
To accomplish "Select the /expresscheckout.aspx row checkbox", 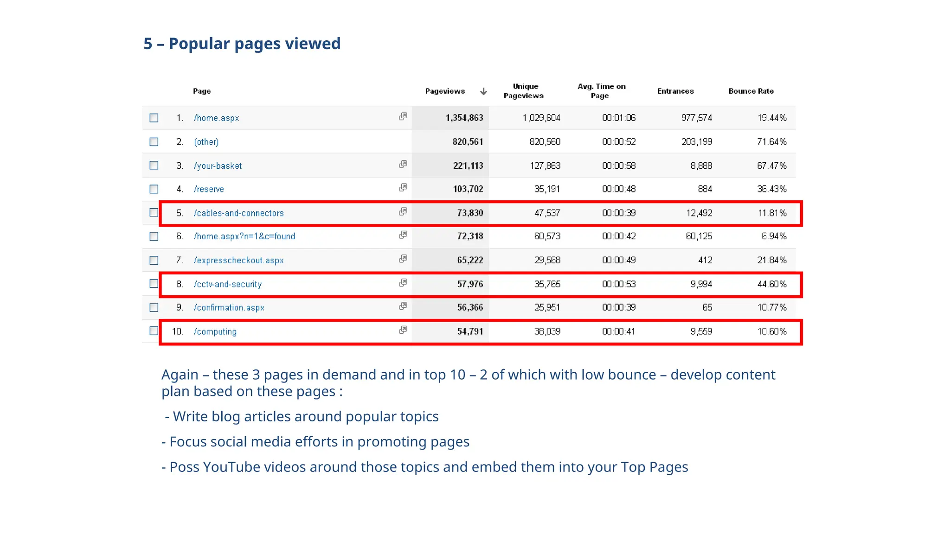I will click(154, 260).
